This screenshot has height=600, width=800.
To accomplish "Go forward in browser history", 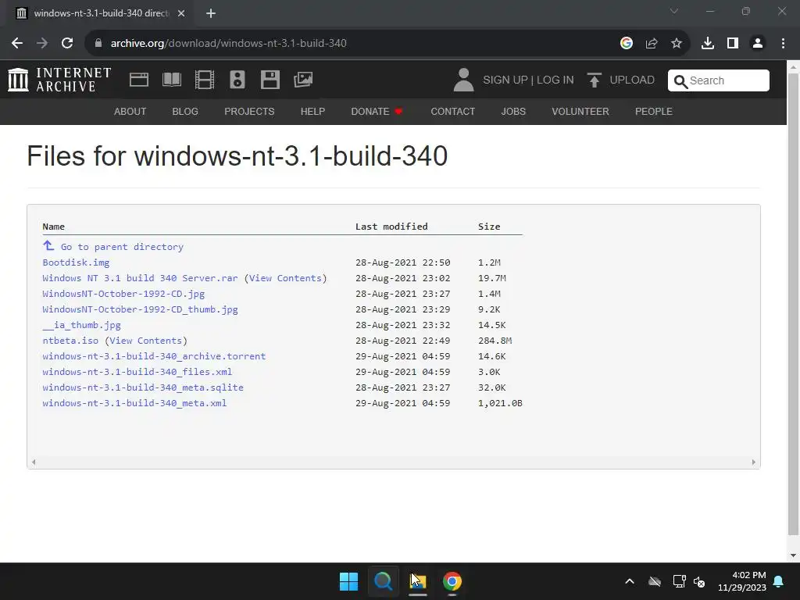I will click(42, 43).
